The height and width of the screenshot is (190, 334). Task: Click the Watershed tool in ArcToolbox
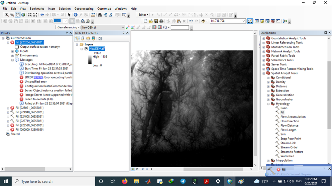pyautogui.click(x=287, y=156)
